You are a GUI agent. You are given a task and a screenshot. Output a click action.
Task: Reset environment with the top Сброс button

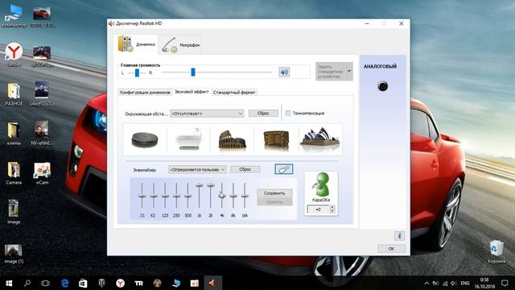[x=263, y=113]
